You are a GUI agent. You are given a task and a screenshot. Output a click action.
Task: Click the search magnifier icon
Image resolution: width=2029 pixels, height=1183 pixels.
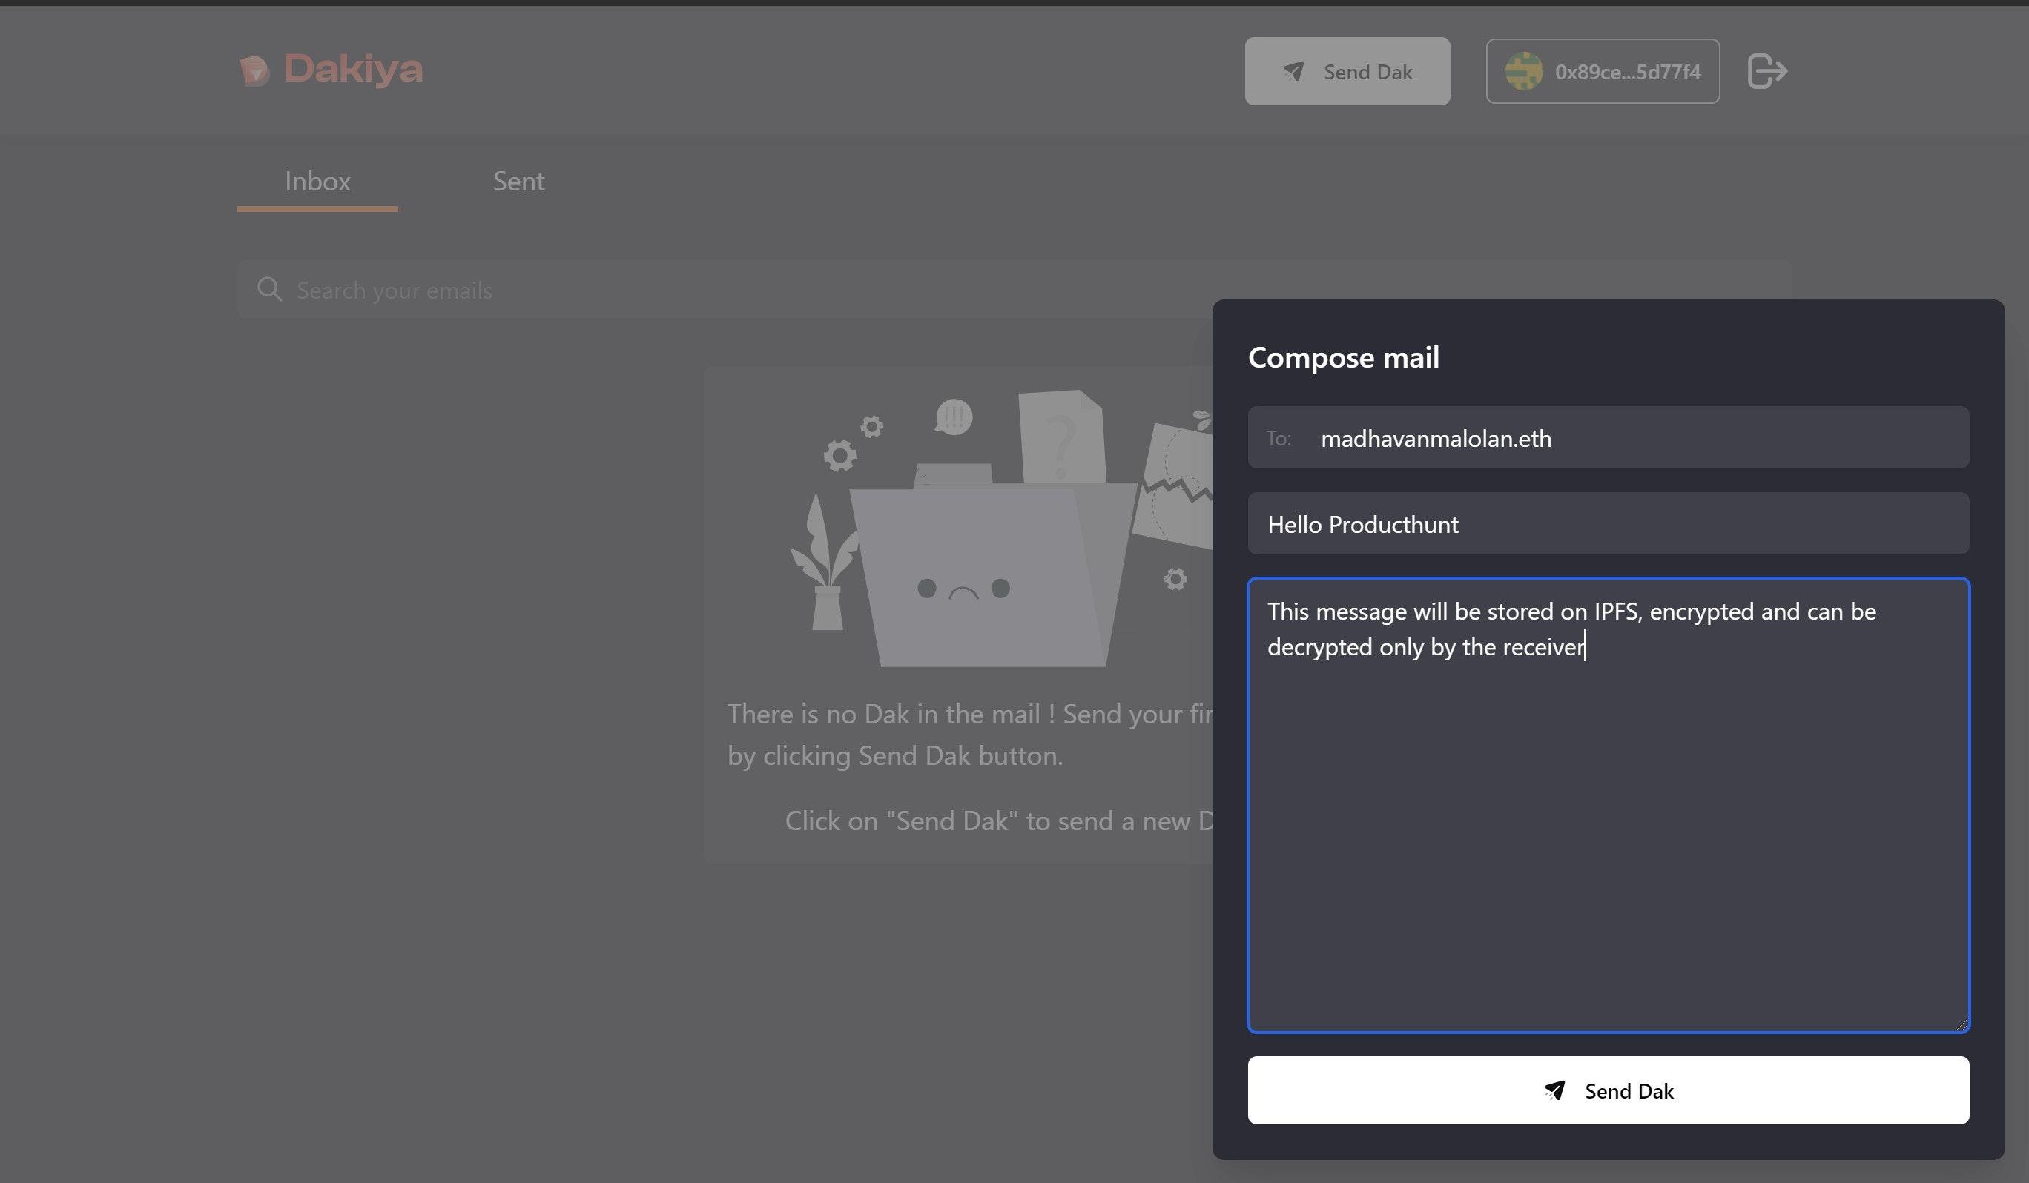tap(270, 289)
